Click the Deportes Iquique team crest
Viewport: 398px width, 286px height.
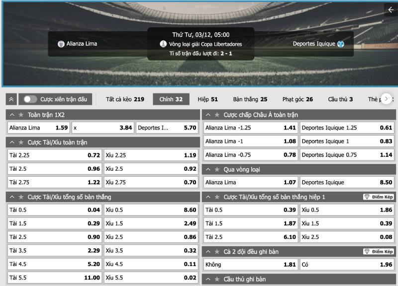[341, 44]
